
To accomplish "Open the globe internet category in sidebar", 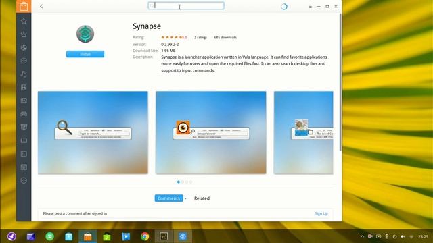I will tap(24, 47).
